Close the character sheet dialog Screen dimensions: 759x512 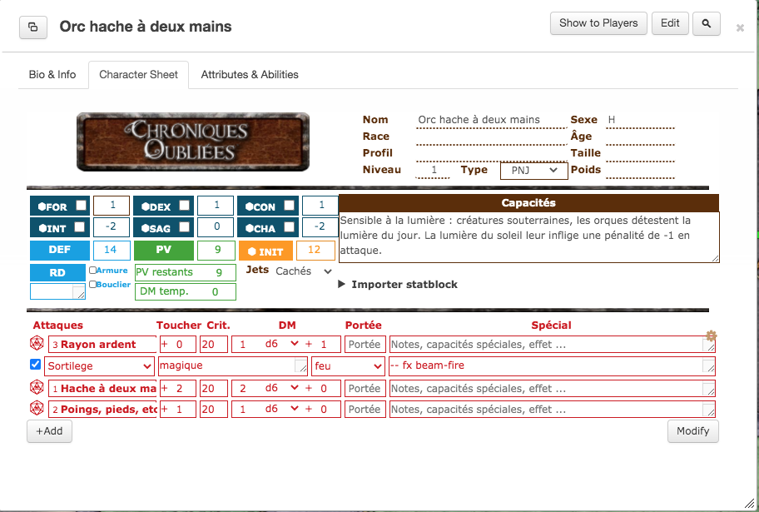(x=740, y=28)
